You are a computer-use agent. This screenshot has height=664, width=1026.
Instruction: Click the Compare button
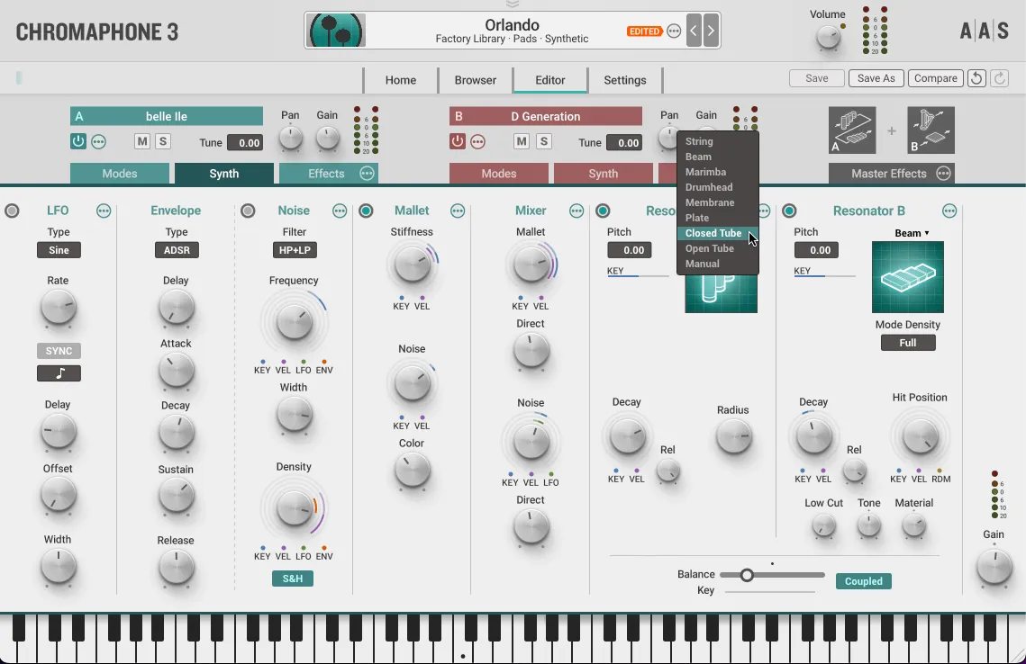935,77
